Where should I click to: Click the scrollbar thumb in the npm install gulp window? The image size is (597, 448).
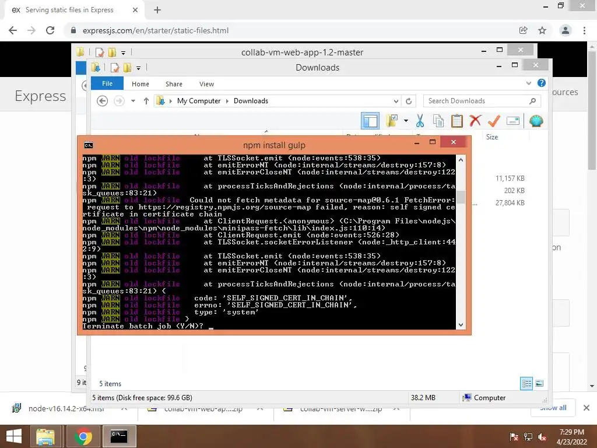click(461, 197)
